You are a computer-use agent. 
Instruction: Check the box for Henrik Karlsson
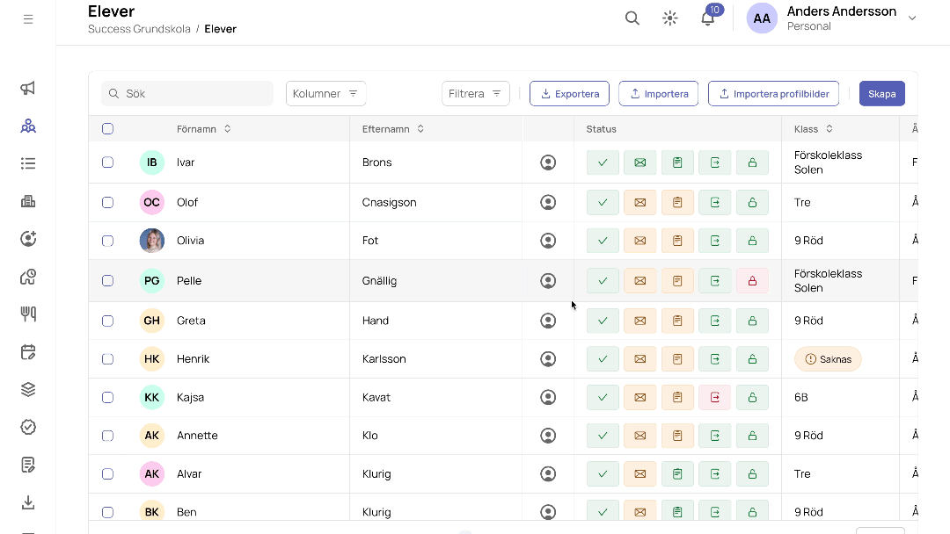pyautogui.click(x=108, y=359)
